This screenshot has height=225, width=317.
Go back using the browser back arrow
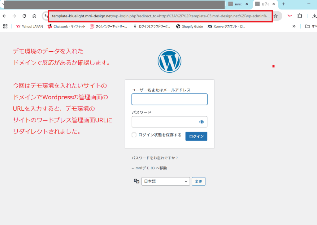pyautogui.click(x=4, y=16)
